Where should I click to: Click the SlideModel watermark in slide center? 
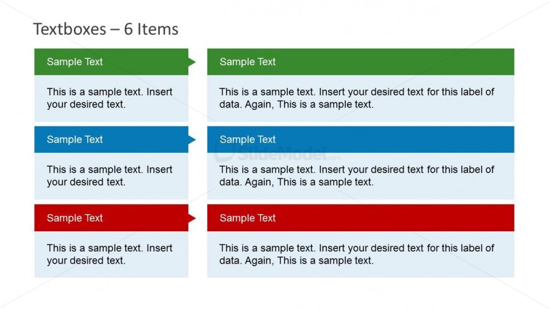278,154
